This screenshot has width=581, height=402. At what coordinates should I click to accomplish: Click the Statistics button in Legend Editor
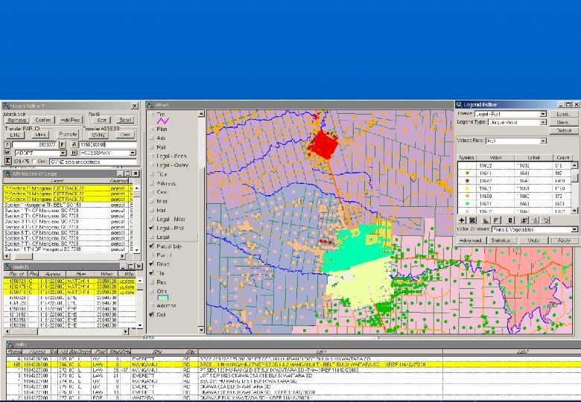pyautogui.click(x=501, y=240)
